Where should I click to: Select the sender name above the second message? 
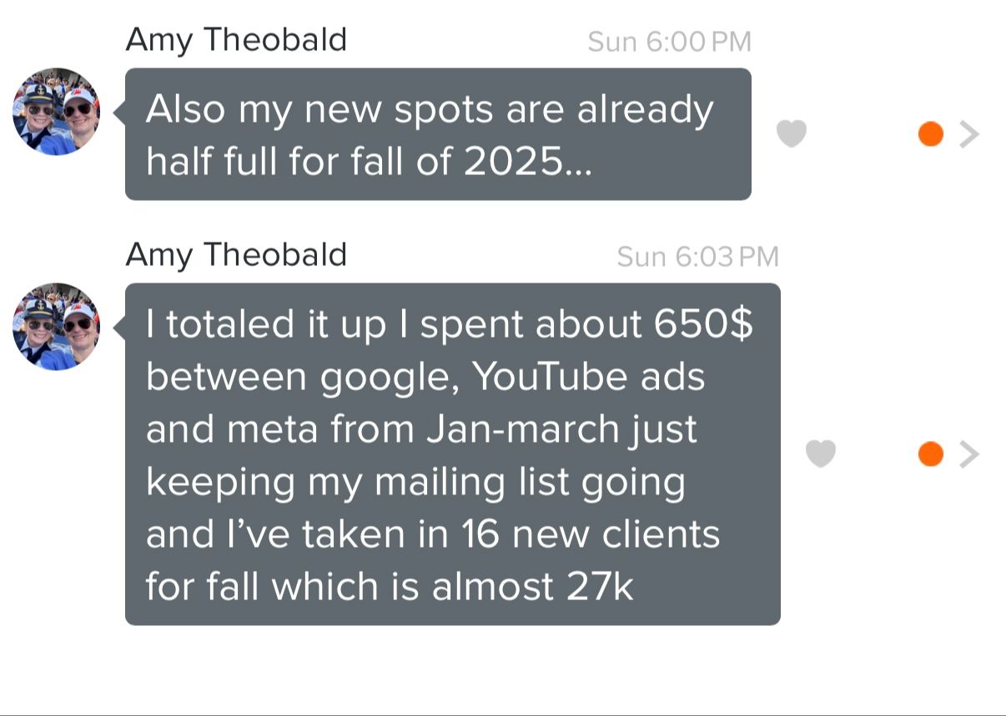coord(236,254)
